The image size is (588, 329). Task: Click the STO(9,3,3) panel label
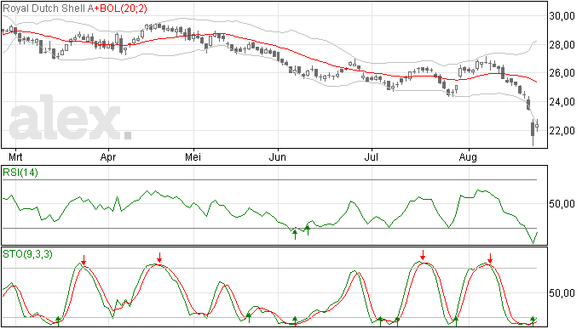(x=27, y=254)
